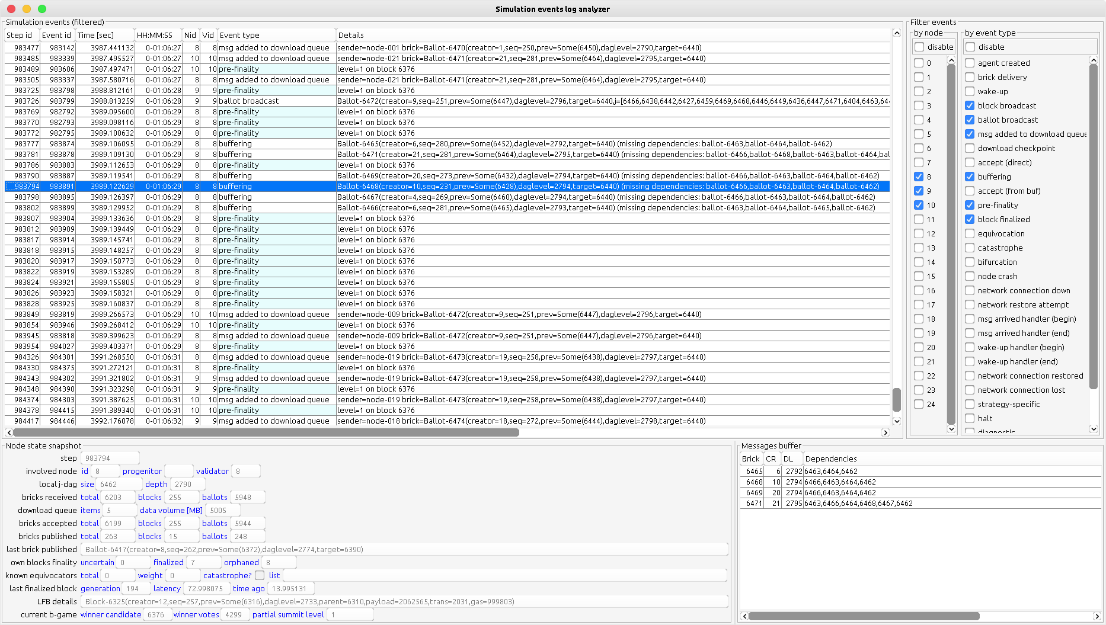Click the equivocators 'list' field
Image resolution: width=1106 pixels, height=625 pixels.
(504, 575)
